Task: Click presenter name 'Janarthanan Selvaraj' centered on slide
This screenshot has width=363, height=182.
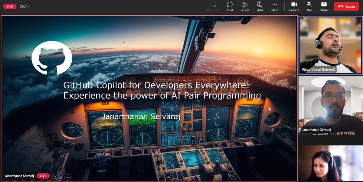Action: coord(141,117)
